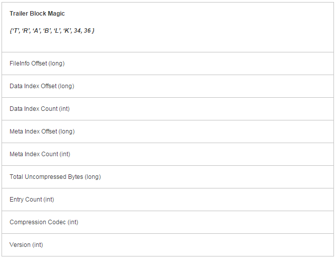Select the Compression Codec (int) row

[168, 222]
